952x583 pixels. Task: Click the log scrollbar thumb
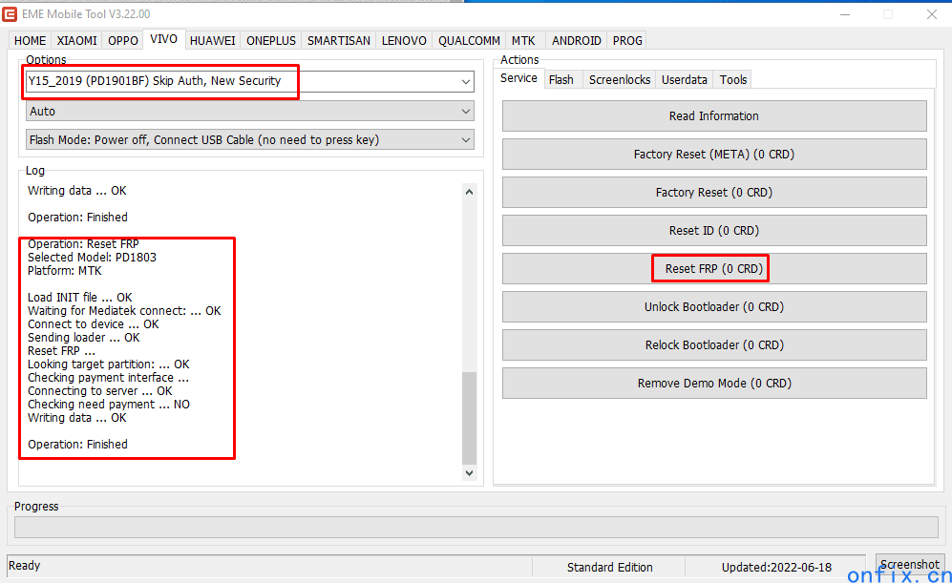(469, 417)
